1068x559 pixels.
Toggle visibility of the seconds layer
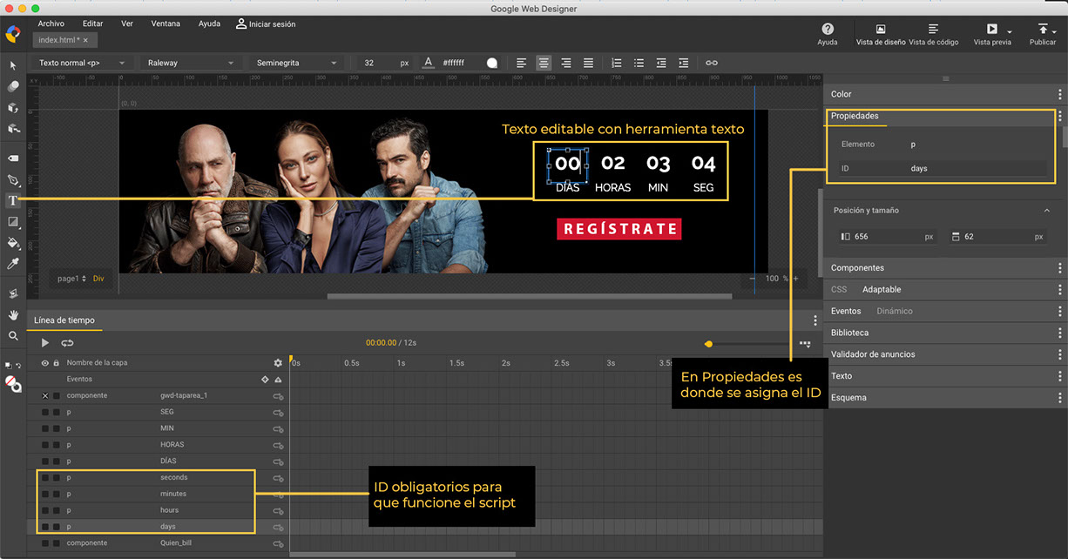click(45, 477)
